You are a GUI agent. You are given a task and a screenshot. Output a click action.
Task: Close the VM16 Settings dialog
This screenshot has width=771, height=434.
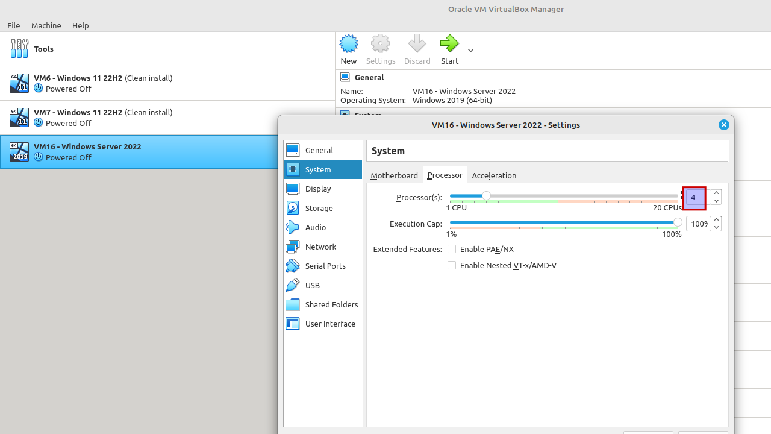point(724,125)
